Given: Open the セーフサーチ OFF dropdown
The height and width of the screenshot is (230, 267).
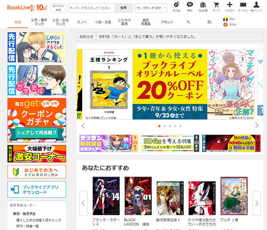Looking at the screenshot, I should (x=151, y=8).
